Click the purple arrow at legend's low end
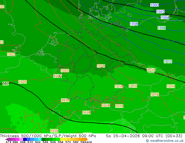This screenshot has width=185, height=143. (x=7, y=139)
